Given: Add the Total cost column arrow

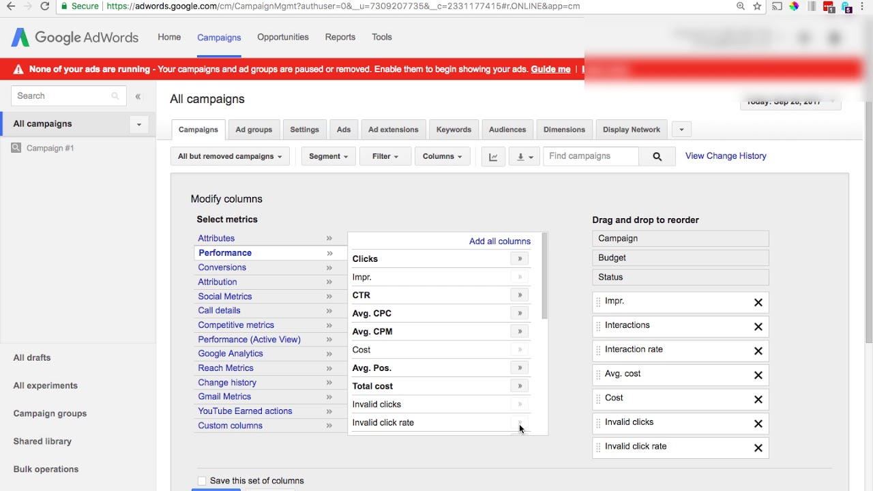Looking at the screenshot, I should 520,386.
